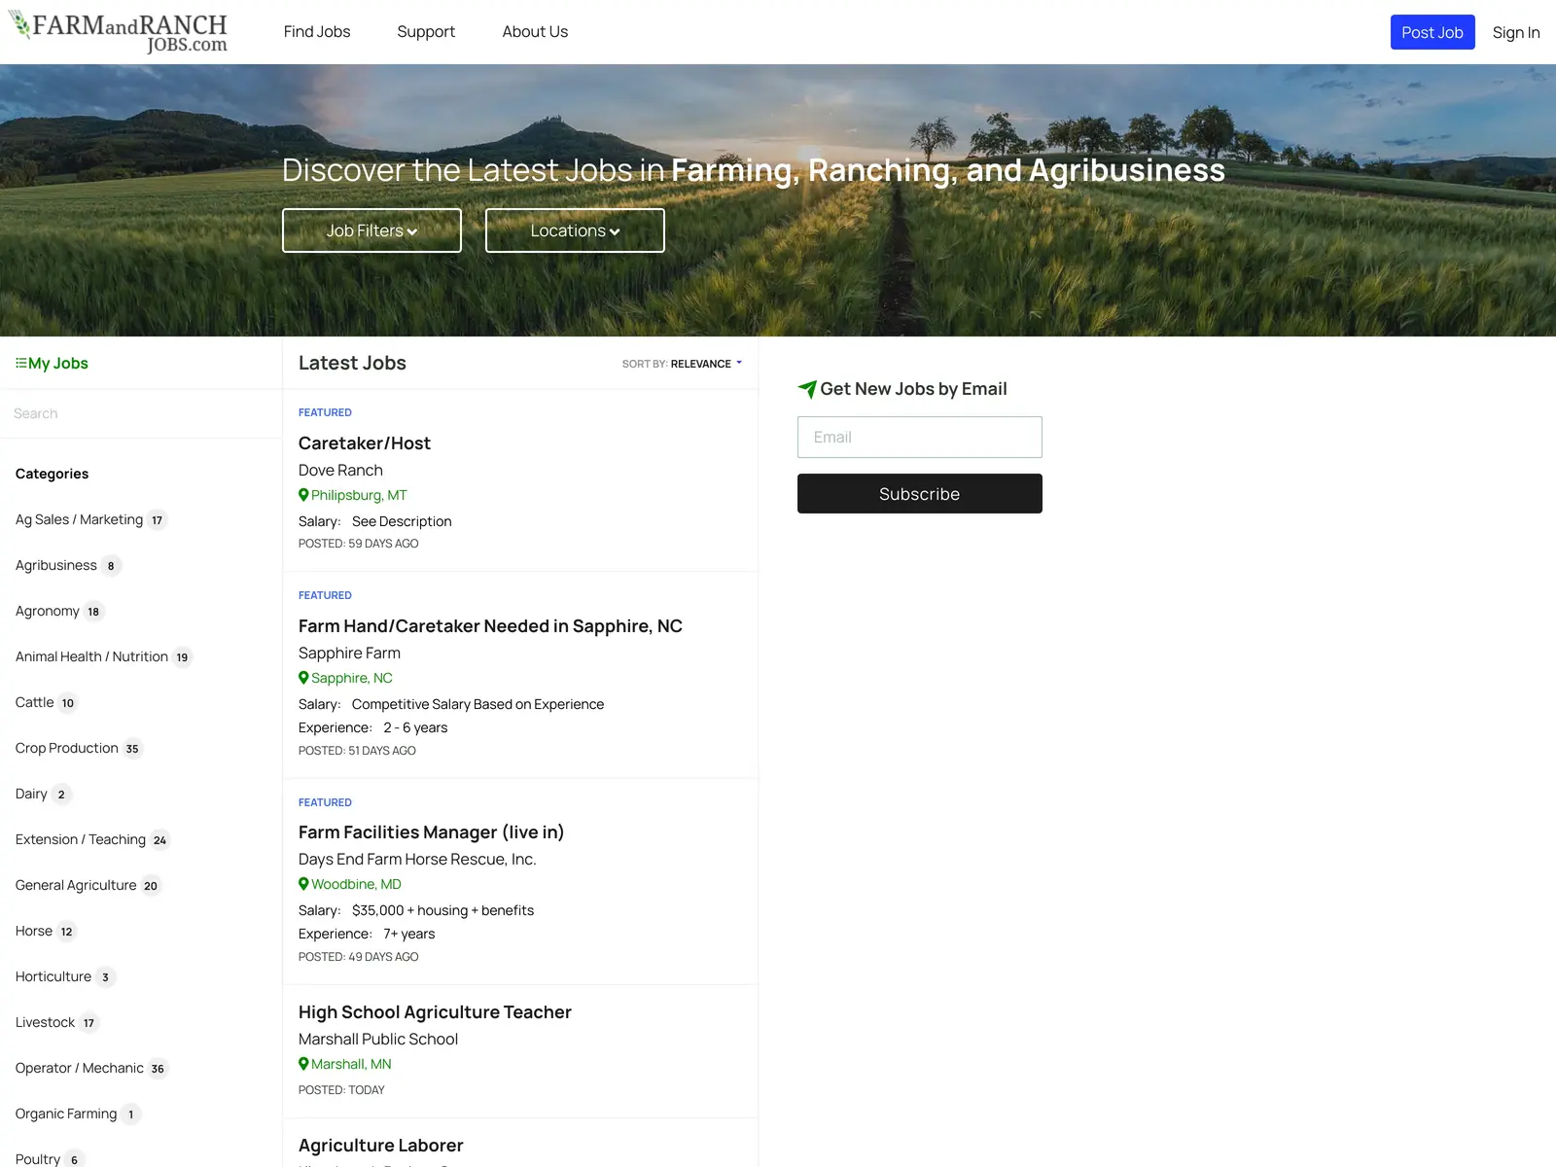Open the About Us page
The height and width of the screenshot is (1167, 1556).
click(535, 32)
